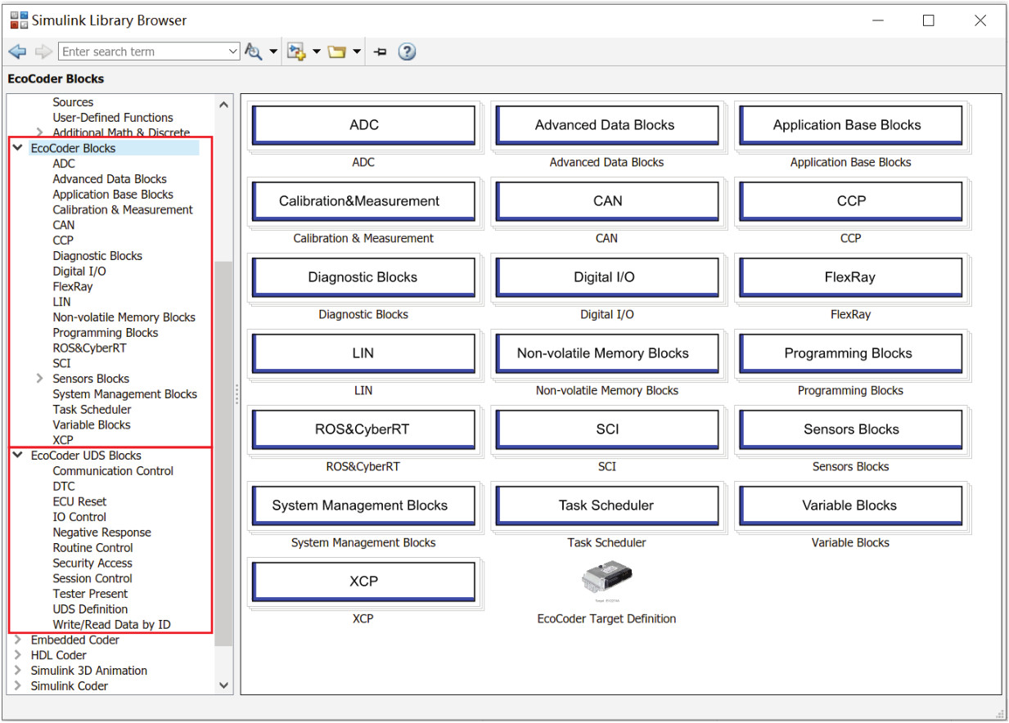Open Digital I/O block library icon
Screen dimensions: 1009x723
pyautogui.click(x=606, y=277)
